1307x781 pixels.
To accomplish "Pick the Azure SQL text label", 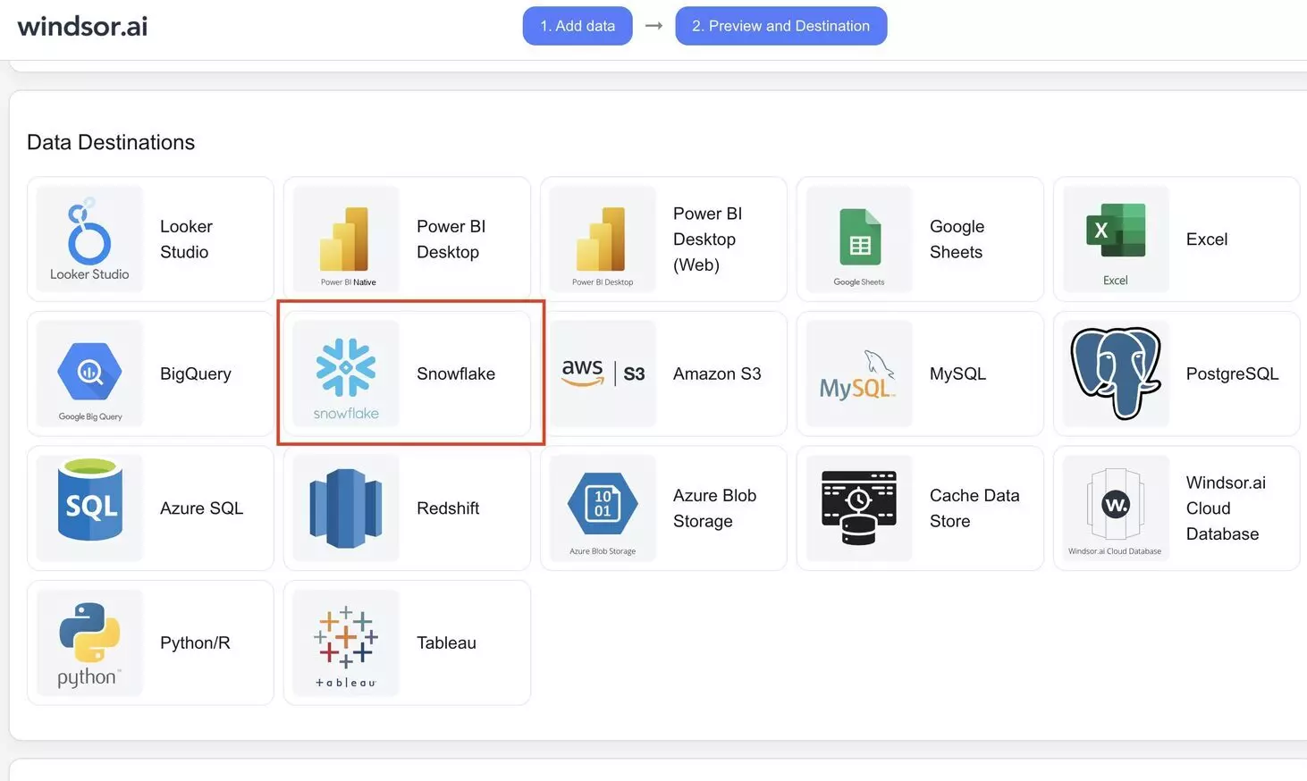I will coord(201,508).
